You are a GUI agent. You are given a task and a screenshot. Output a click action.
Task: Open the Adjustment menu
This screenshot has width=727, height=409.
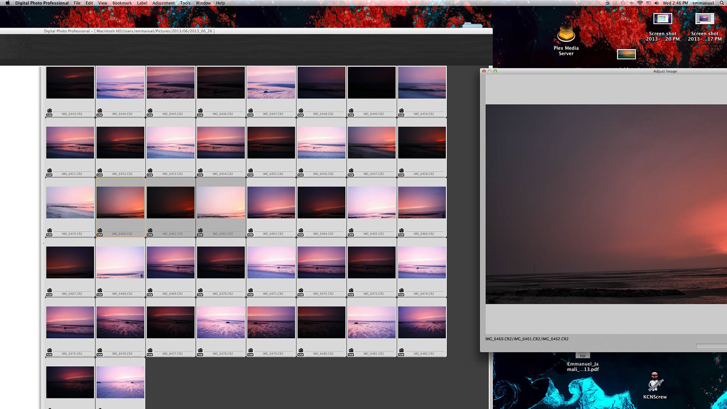(163, 3)
